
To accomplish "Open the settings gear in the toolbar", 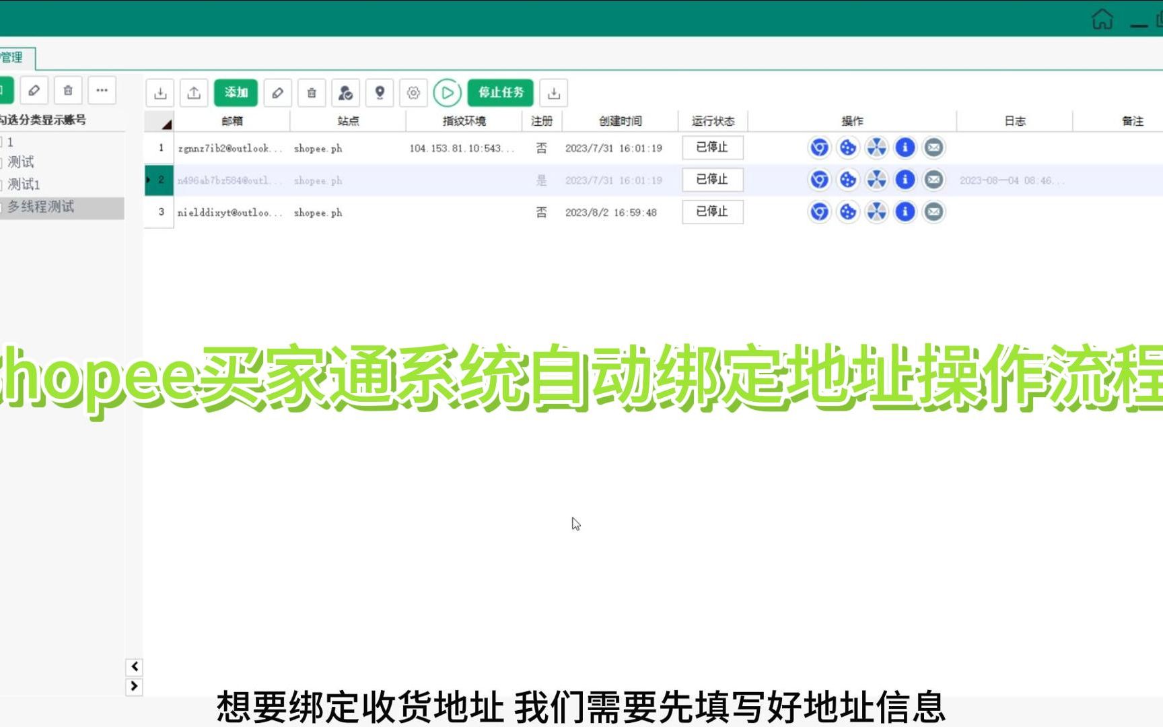I will [x=414, y=93].
